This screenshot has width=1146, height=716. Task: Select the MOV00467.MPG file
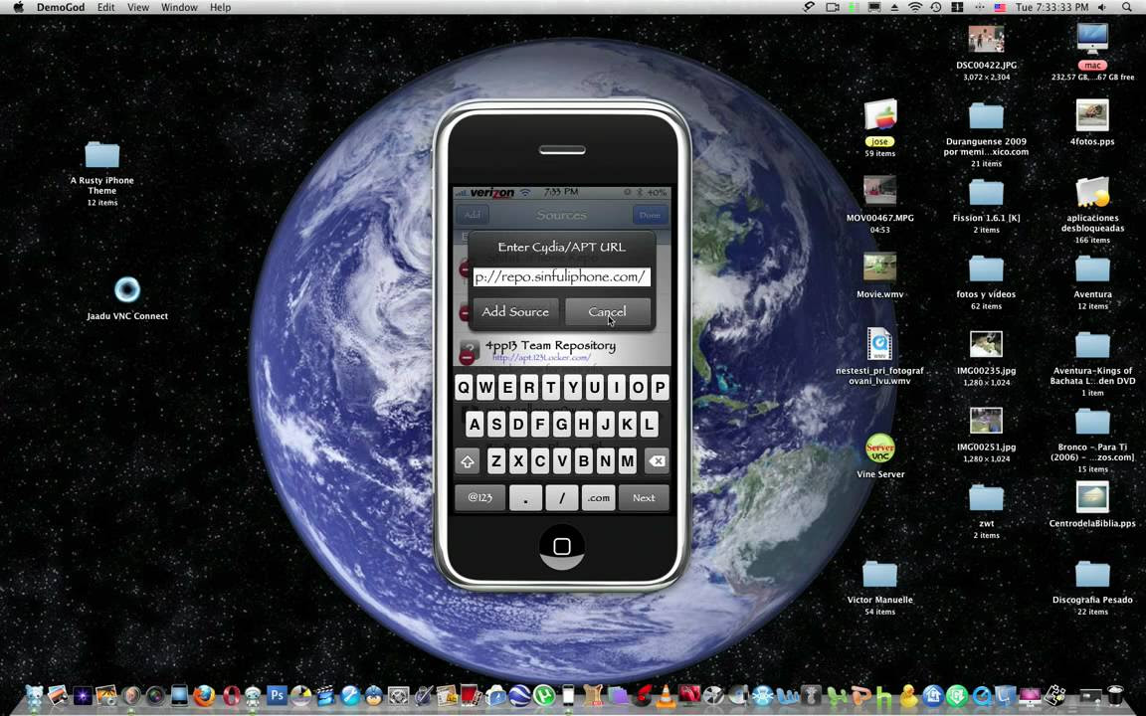click(880, 191)
